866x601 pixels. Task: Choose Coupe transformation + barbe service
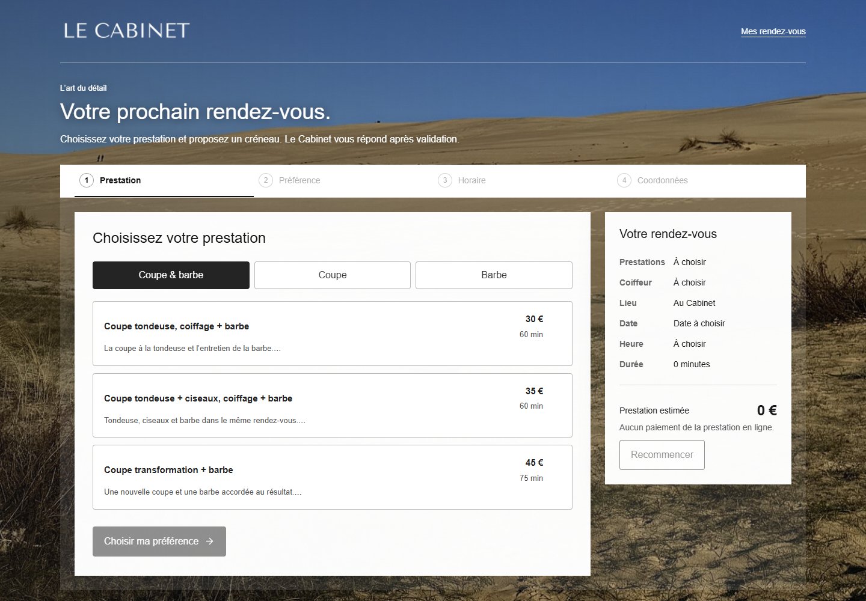coord(333,477)
